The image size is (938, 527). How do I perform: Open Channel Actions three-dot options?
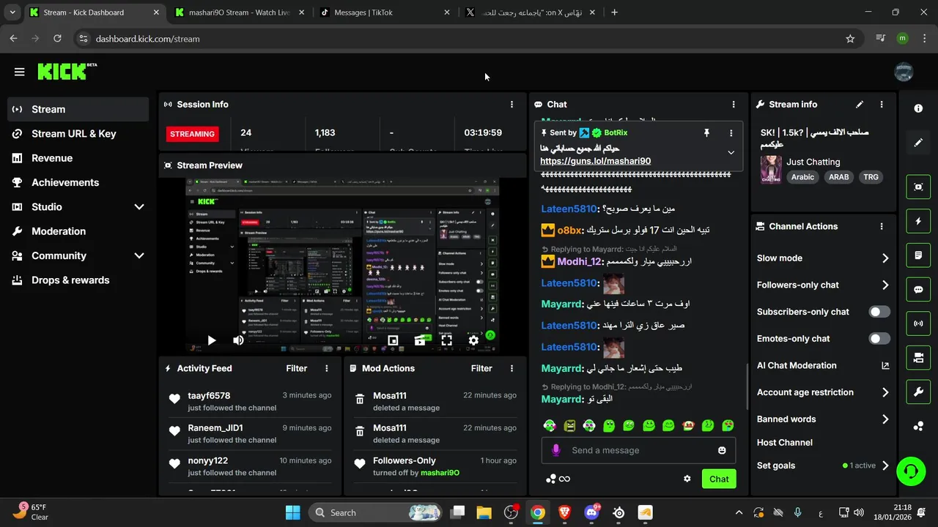[882, 227]
